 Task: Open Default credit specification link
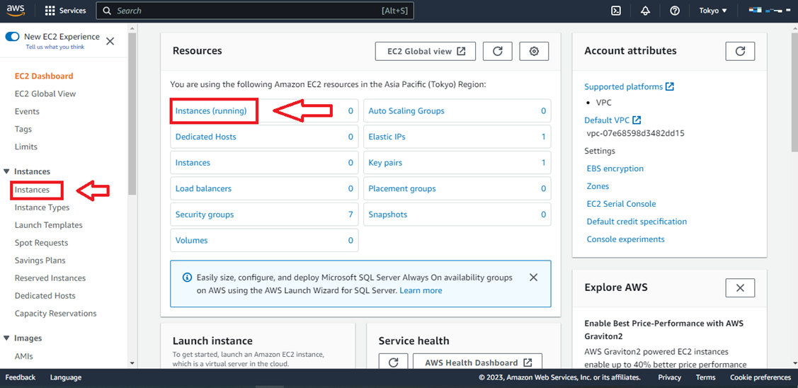pos(637,222)
